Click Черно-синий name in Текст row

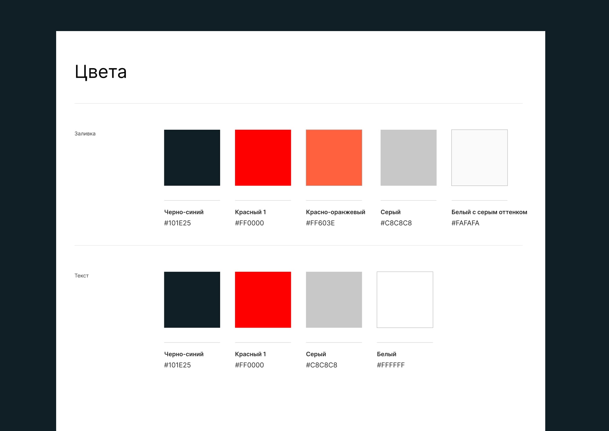point(184,354)
